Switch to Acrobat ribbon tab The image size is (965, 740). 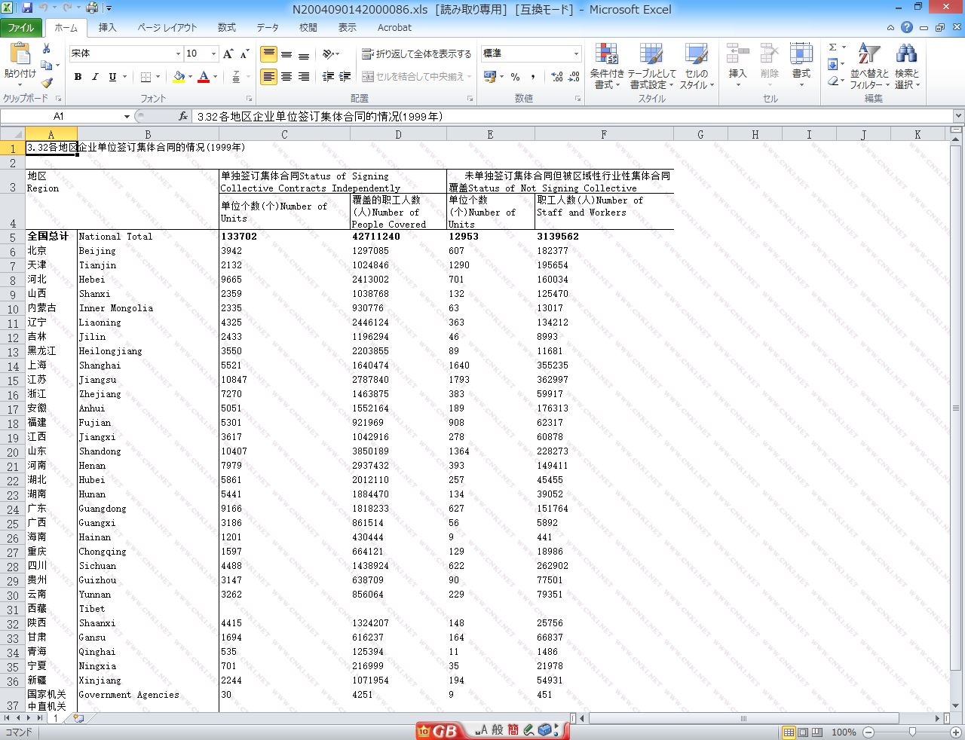tap(394, 27)
